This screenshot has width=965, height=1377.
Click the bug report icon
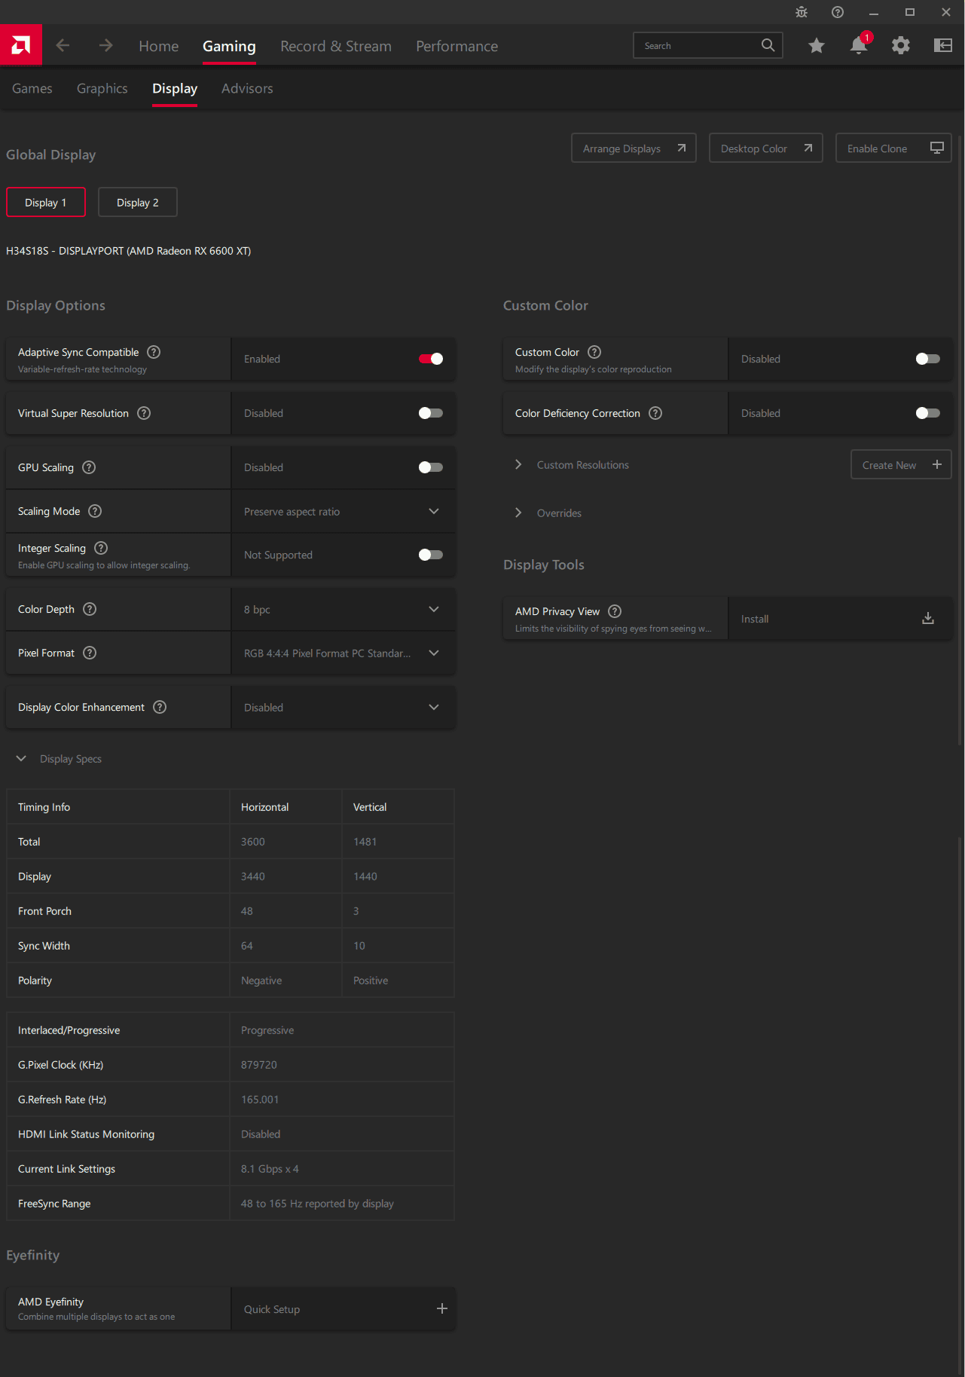pos(802,12)
